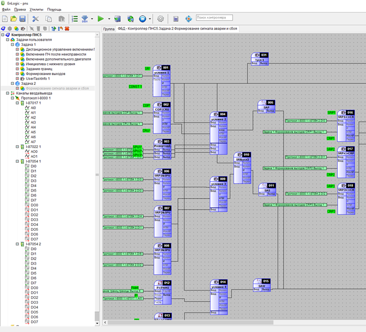Click tree move-up green arrow icon

pos(54,28)
